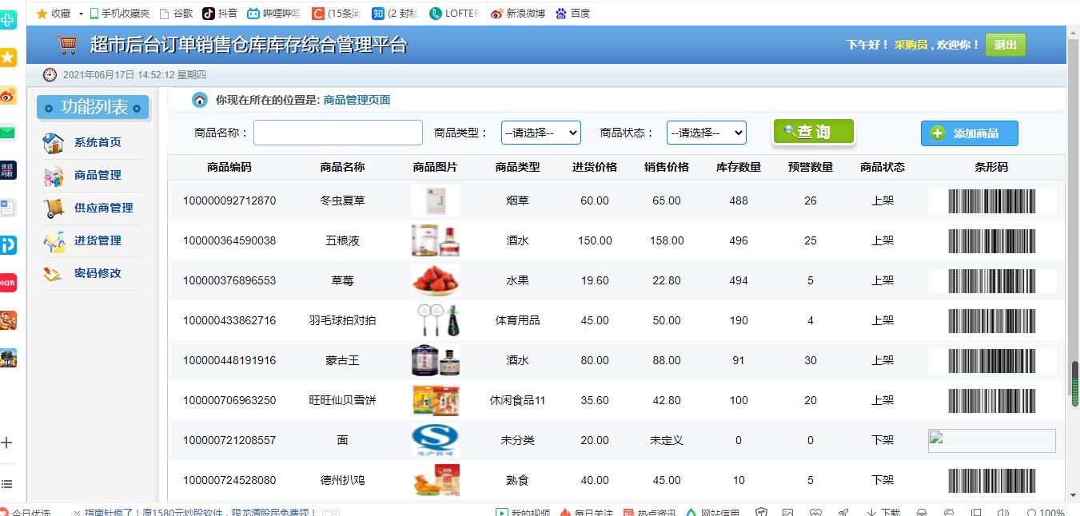Click the 下架 status of 德州扒鸡
The width and height of the screenshot is (1080, 516).
[883, 480]
